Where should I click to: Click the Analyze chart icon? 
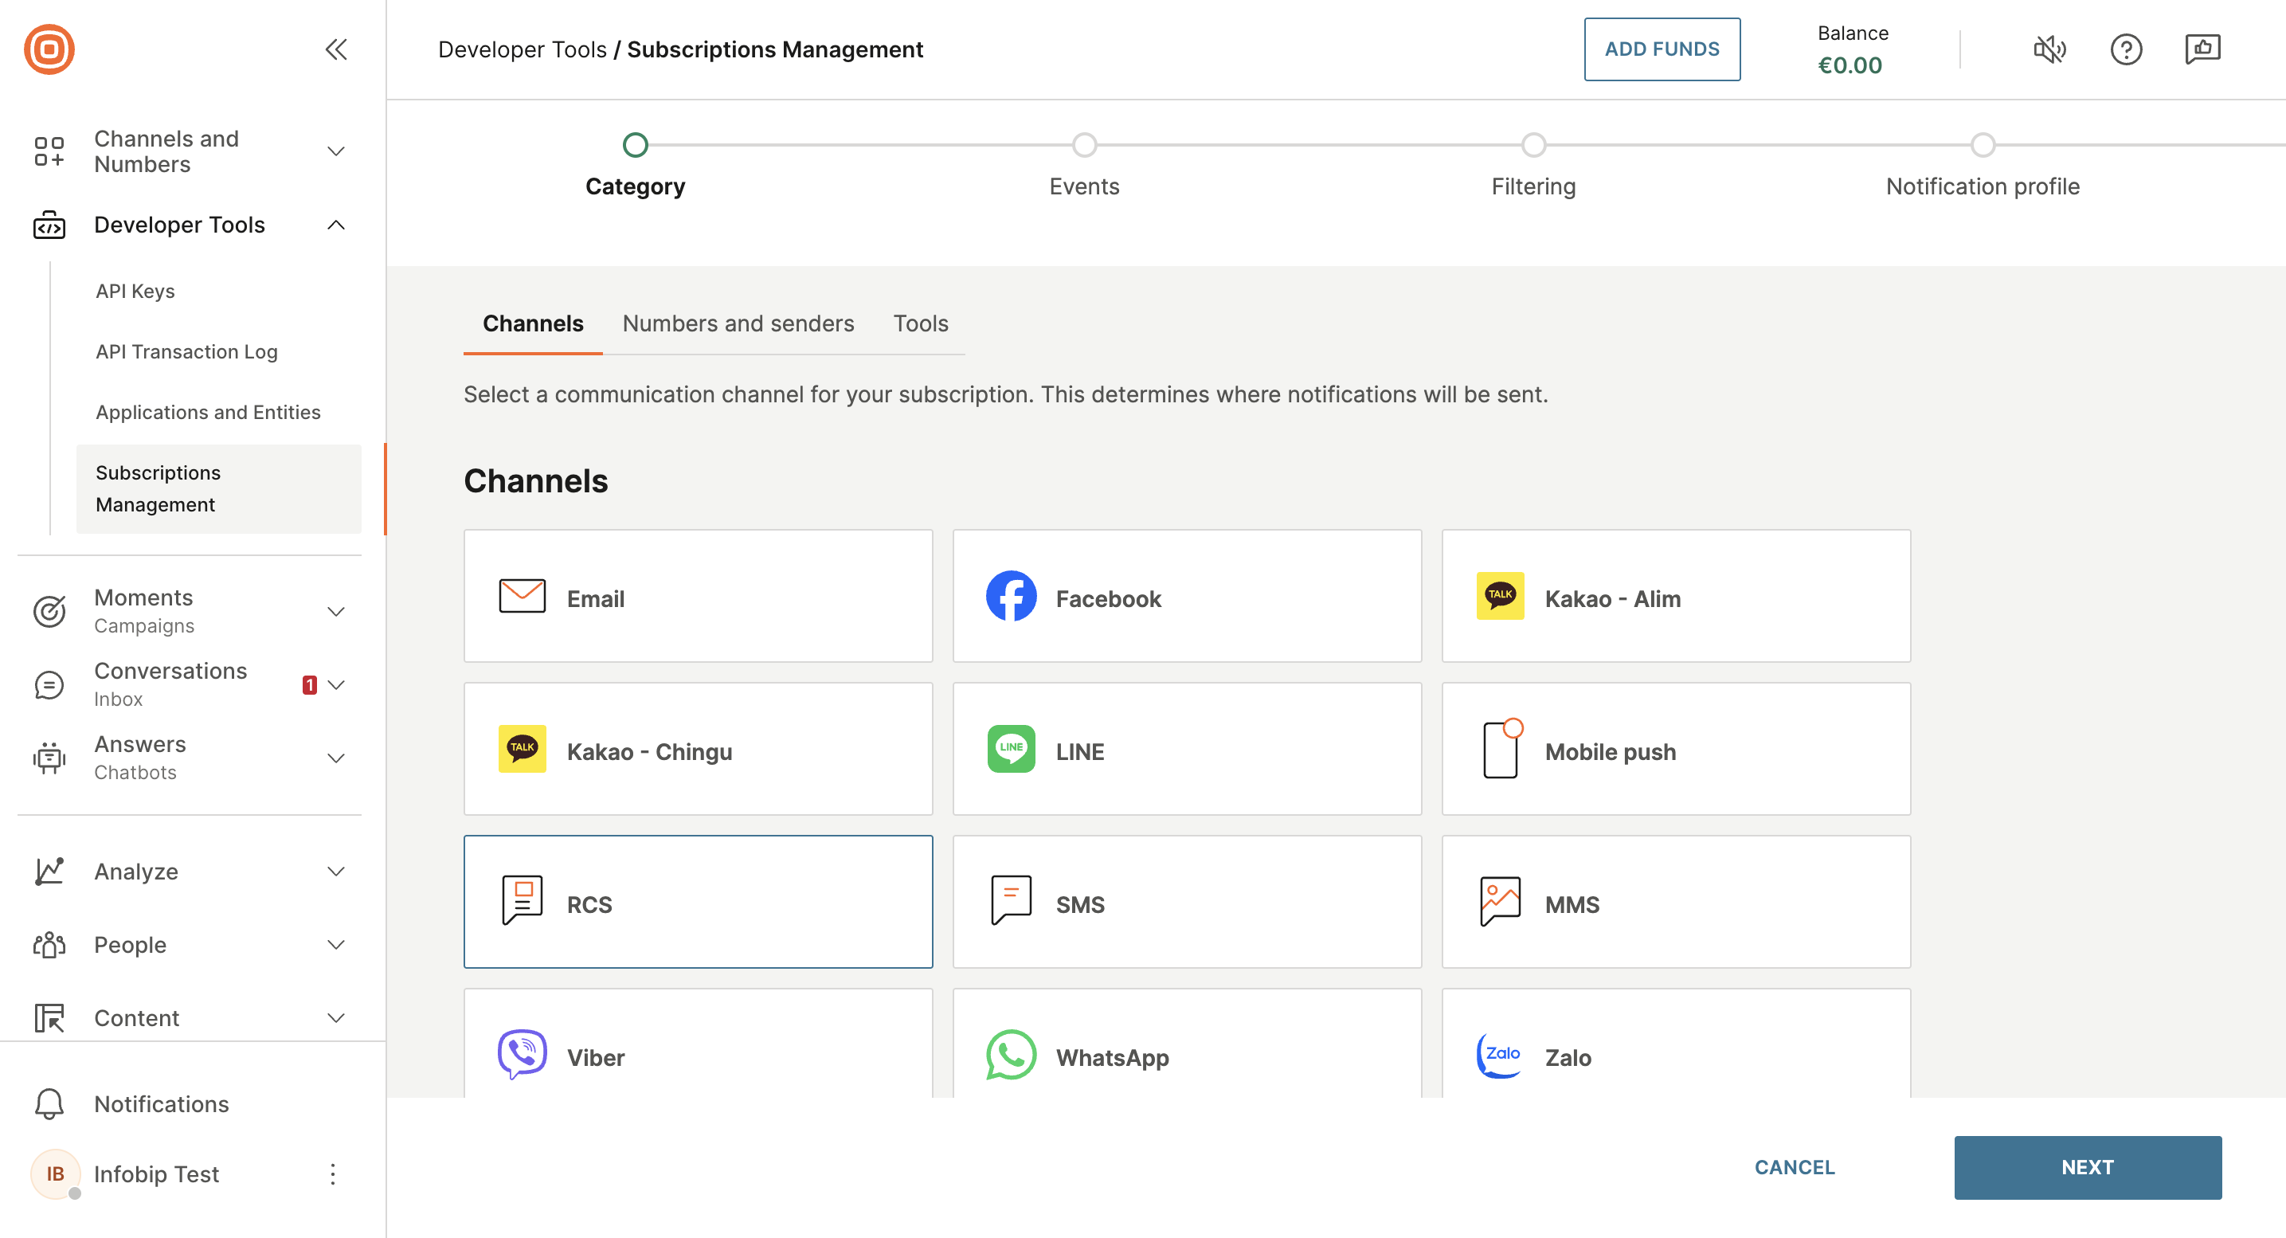(49, 872)
